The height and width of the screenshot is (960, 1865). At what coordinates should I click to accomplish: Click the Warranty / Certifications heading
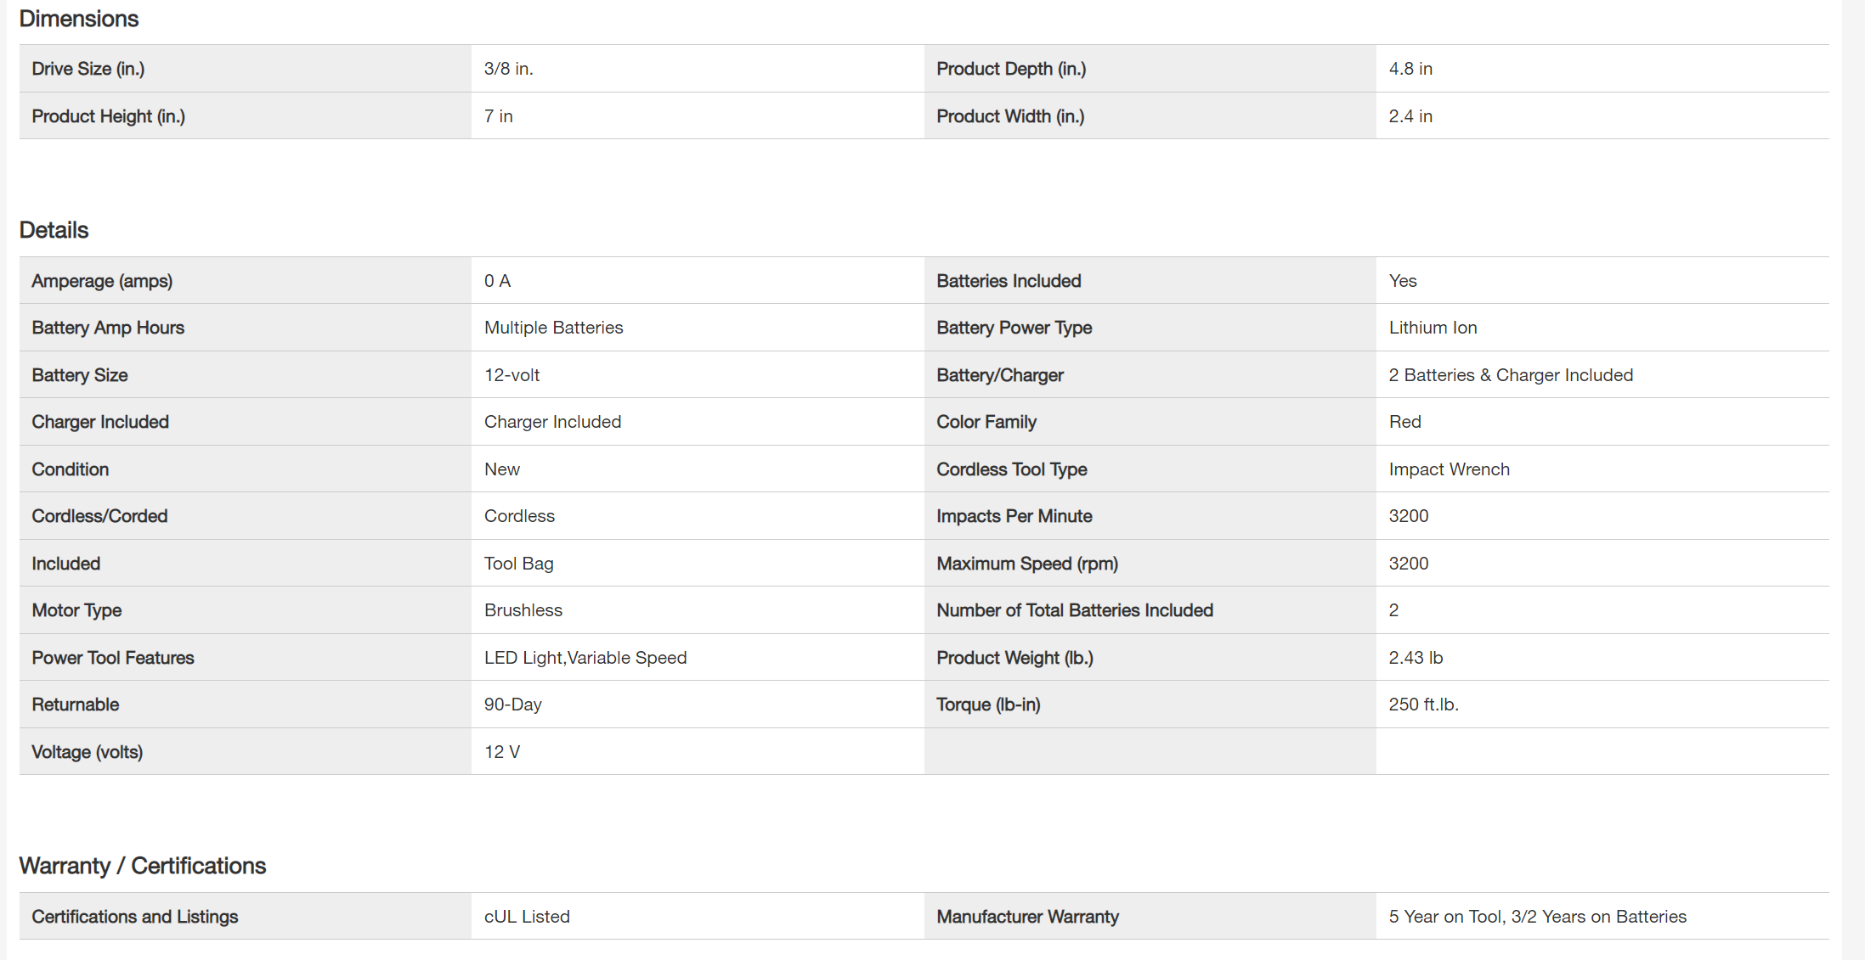[142, 866]
